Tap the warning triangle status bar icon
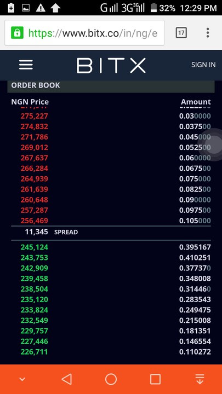 point(41,8)
